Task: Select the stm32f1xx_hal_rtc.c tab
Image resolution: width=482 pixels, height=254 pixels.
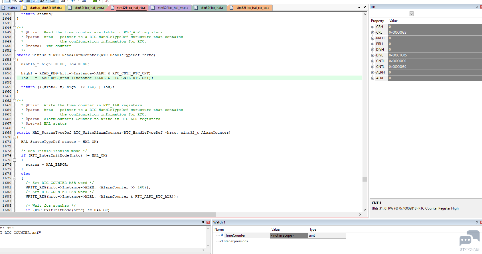Action: point(129,8)
